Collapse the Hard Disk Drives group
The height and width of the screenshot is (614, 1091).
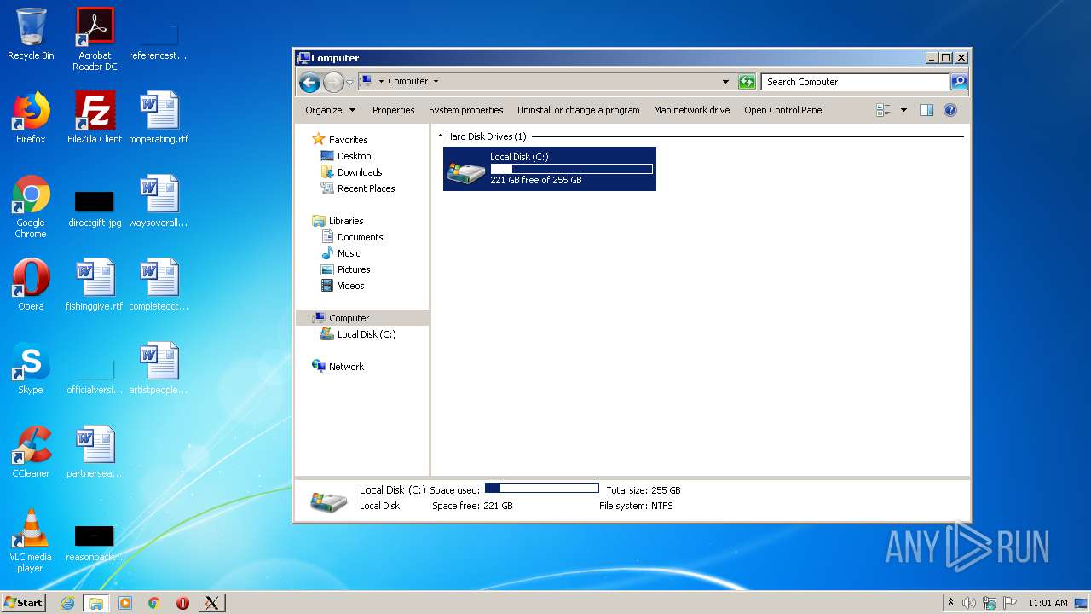pyautogui.click(x=440, y=136)
